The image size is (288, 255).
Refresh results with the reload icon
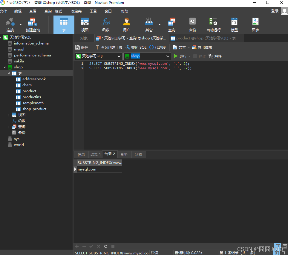pos(106,246)
